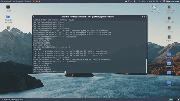The width and height of the screenshot is (180, 101).
Task: Open the terminal Ayuda menu
Action: coord(71,20)
